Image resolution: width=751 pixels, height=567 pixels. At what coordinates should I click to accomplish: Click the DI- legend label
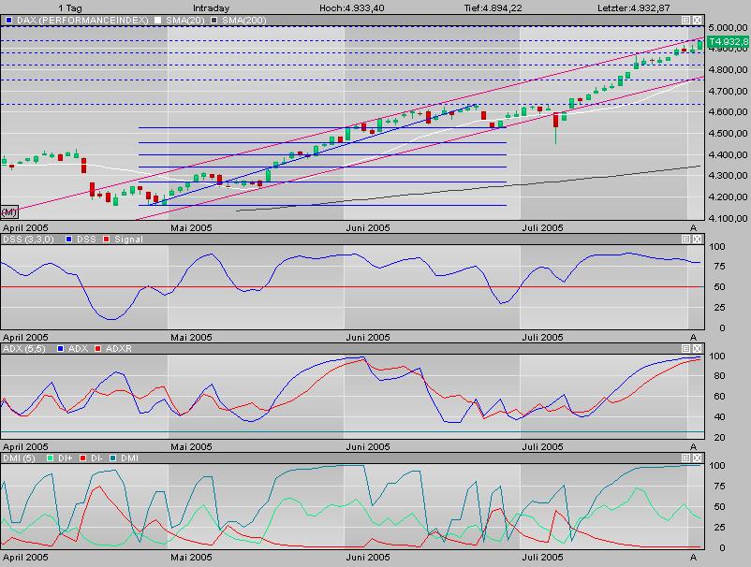click(x=96, y=458)
